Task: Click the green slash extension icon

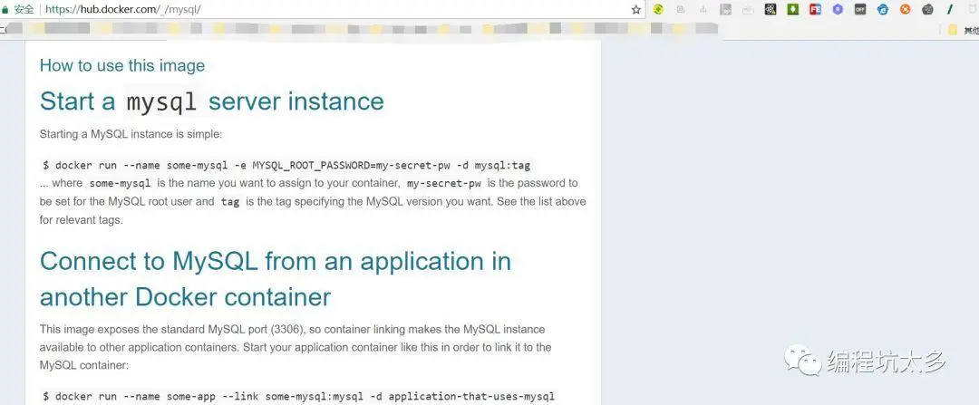Action: pos(950,9)
